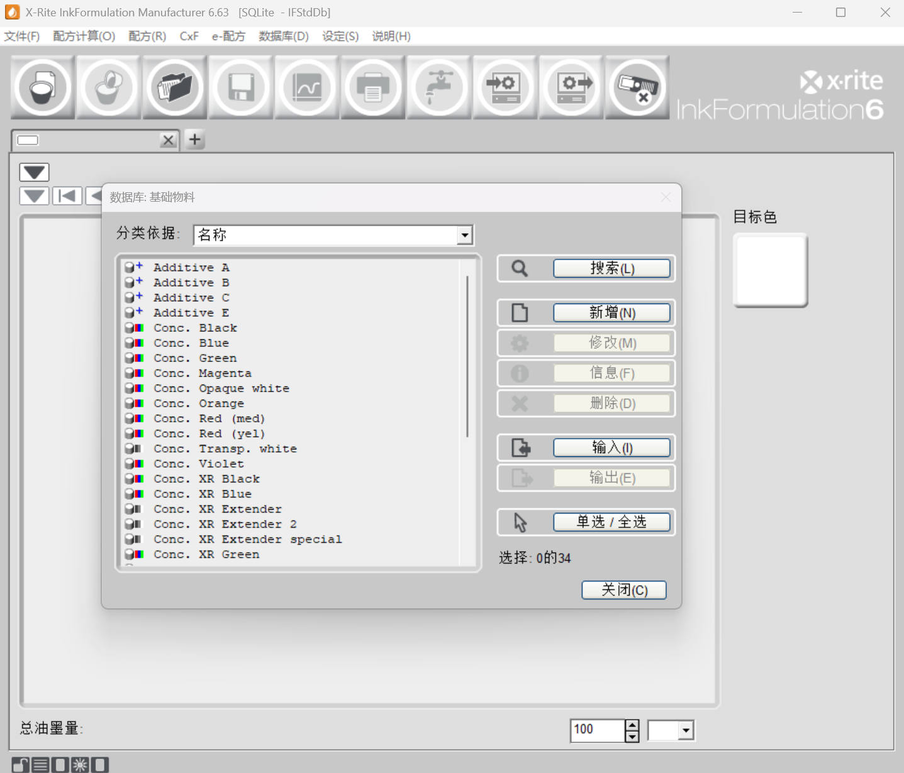Click the floppy disk save icon
904x773 pixels.
click(241, 87)
